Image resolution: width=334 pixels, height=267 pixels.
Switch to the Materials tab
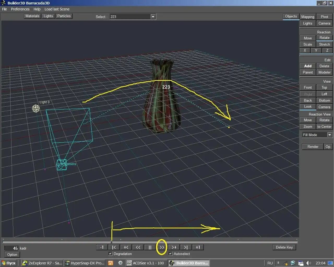[x=32, y=16]
